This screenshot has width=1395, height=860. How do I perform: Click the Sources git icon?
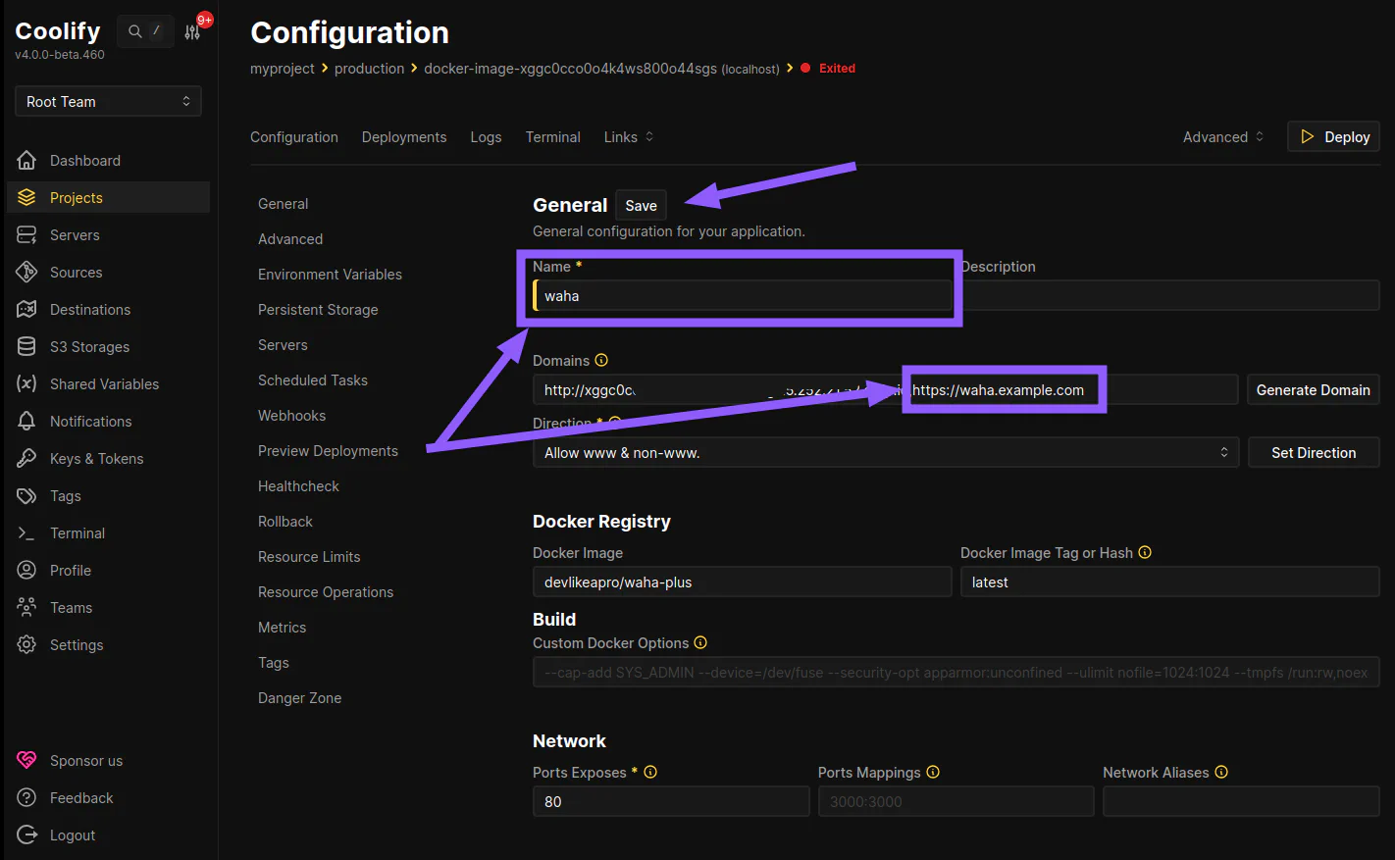(26, 273)
